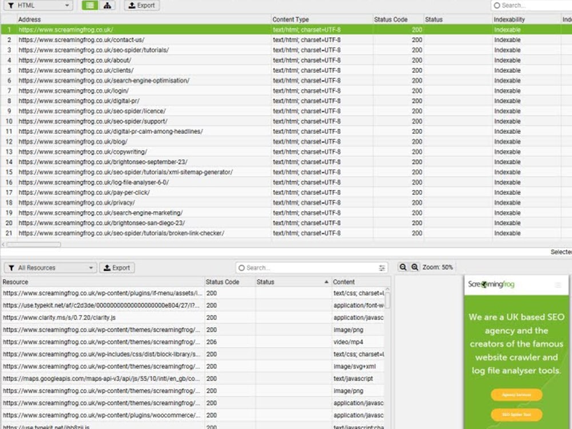Image resolution: width=572 pixels, height=429 pixels.
Task: Select the digital-pr-calm-among-headlines/ row
Action: [286, 132]
